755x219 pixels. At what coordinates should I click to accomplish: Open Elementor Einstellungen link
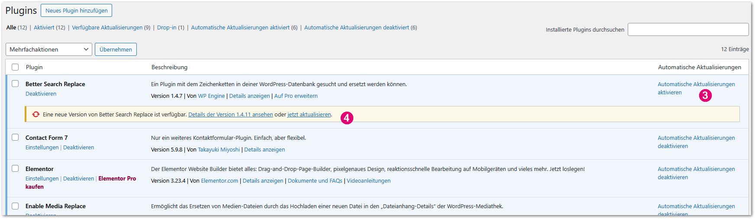42,178
